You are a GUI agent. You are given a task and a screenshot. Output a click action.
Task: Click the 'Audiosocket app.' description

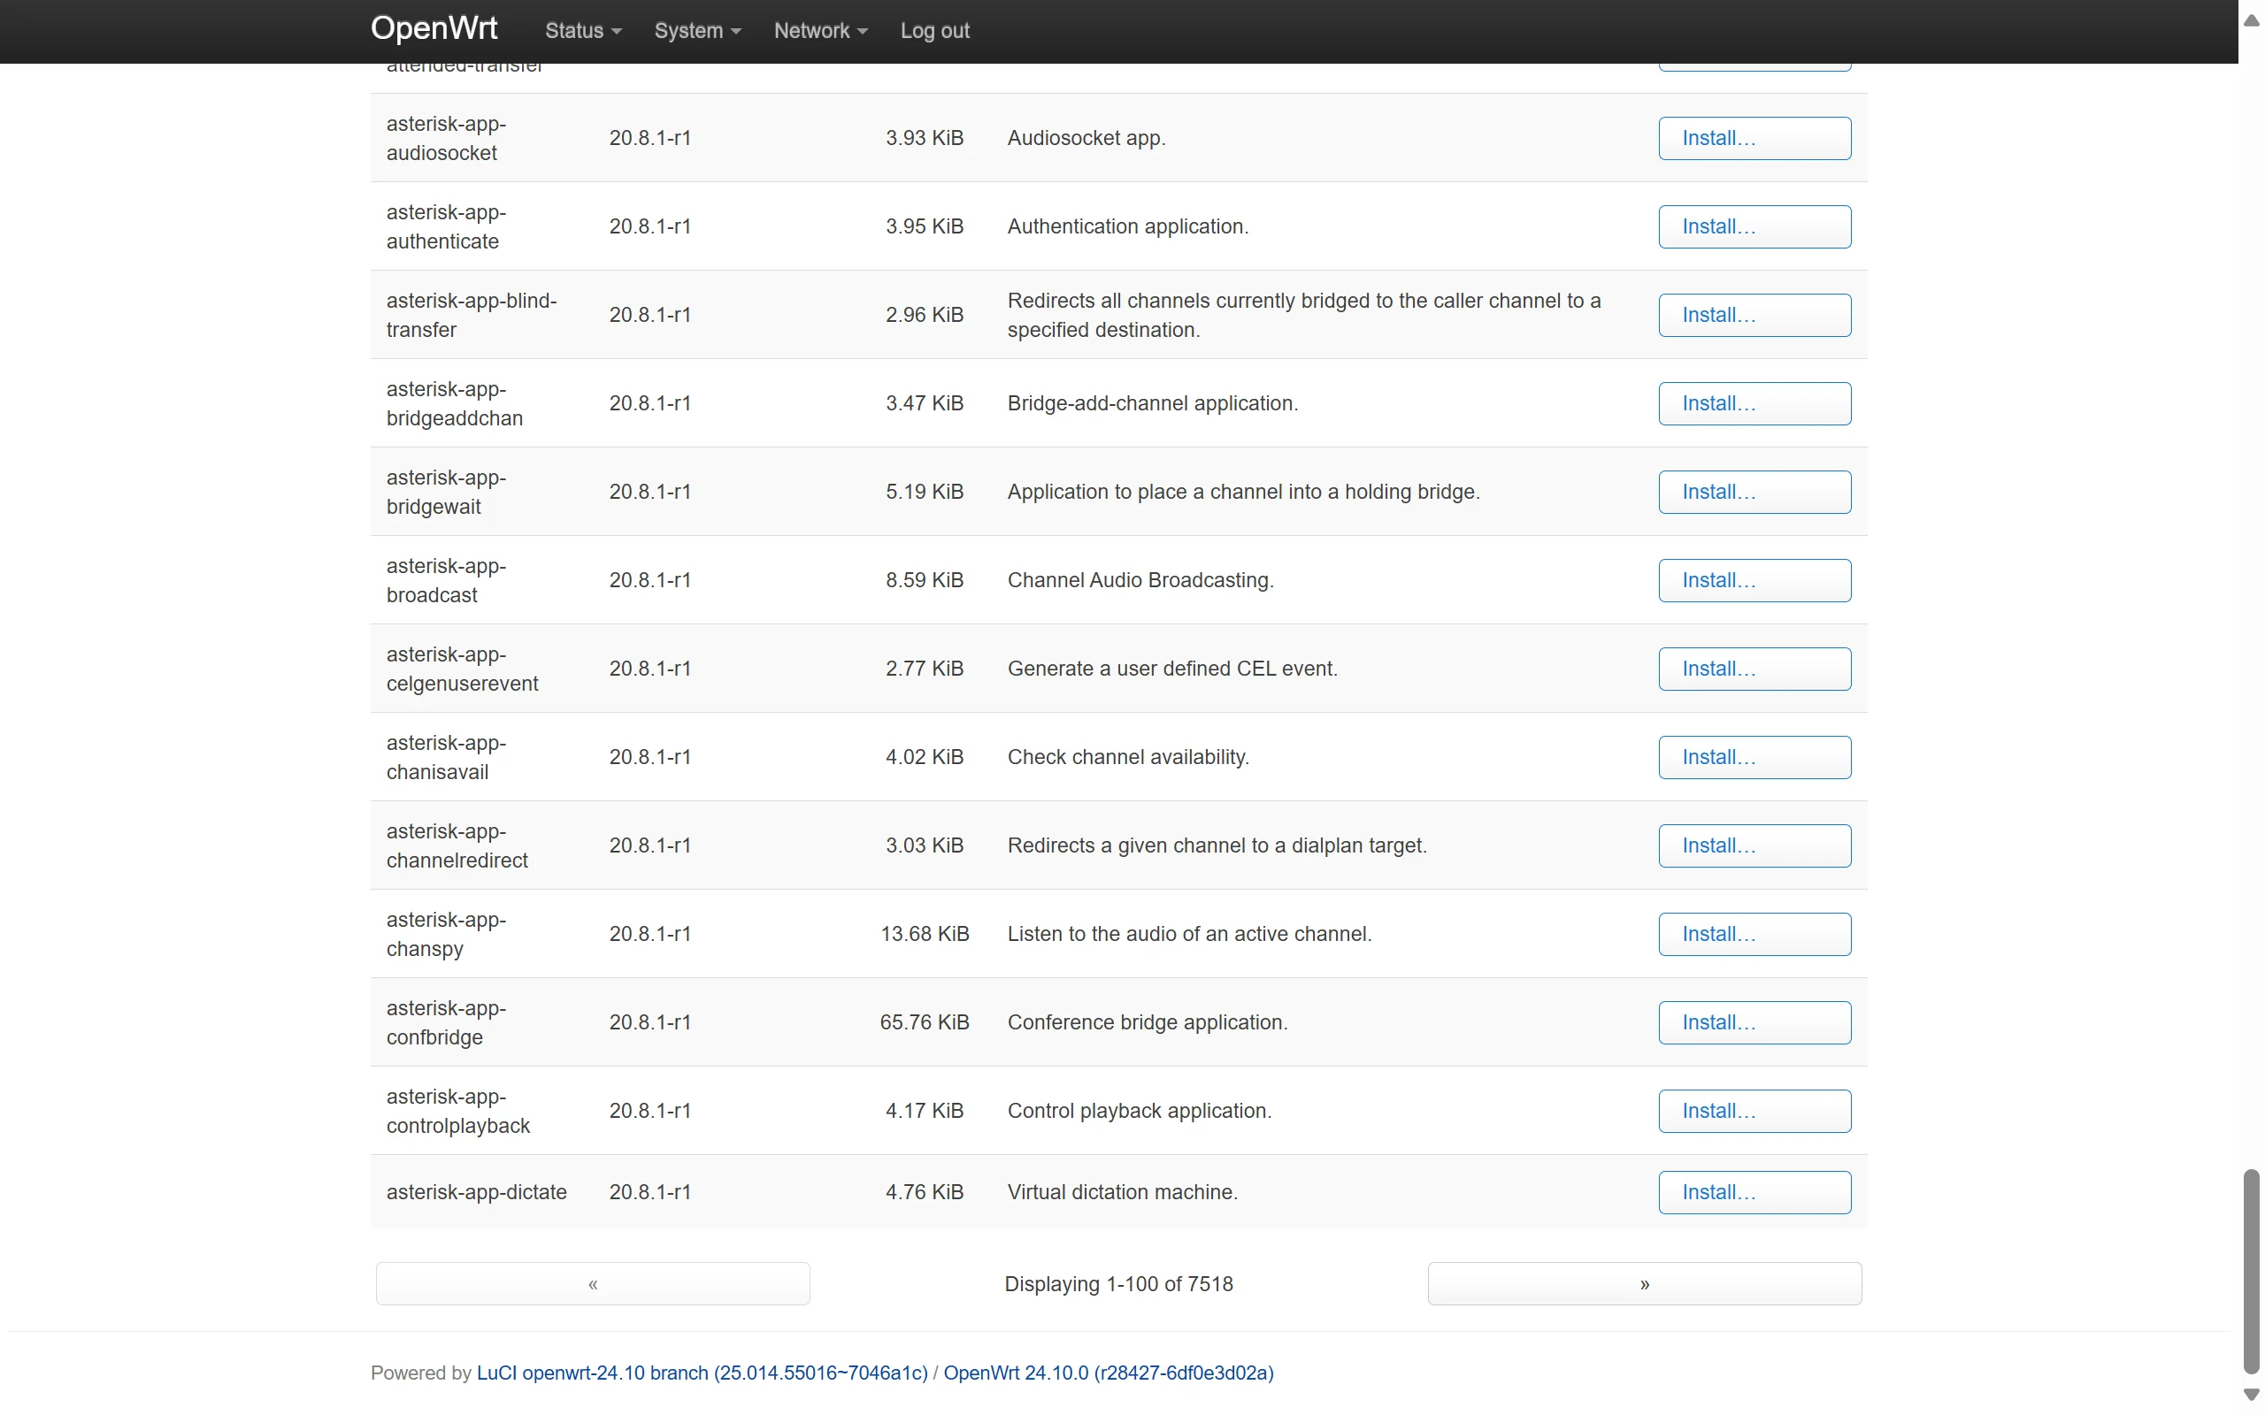coord(1086,138)
